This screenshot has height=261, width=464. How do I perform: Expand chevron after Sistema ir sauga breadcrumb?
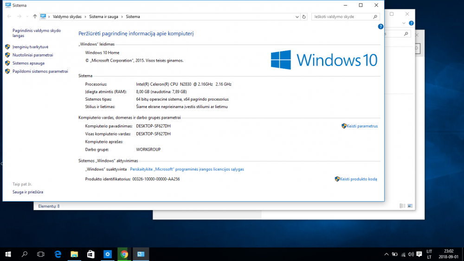click(122, 17)
